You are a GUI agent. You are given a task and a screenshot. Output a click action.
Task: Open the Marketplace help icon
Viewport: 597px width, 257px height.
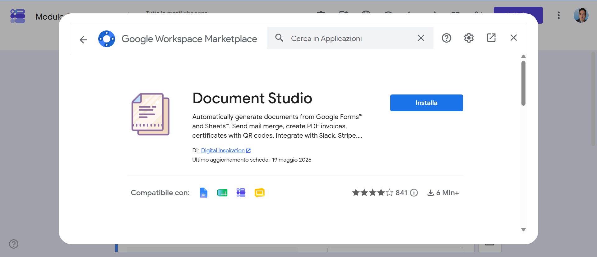click(x=447, y=38)
